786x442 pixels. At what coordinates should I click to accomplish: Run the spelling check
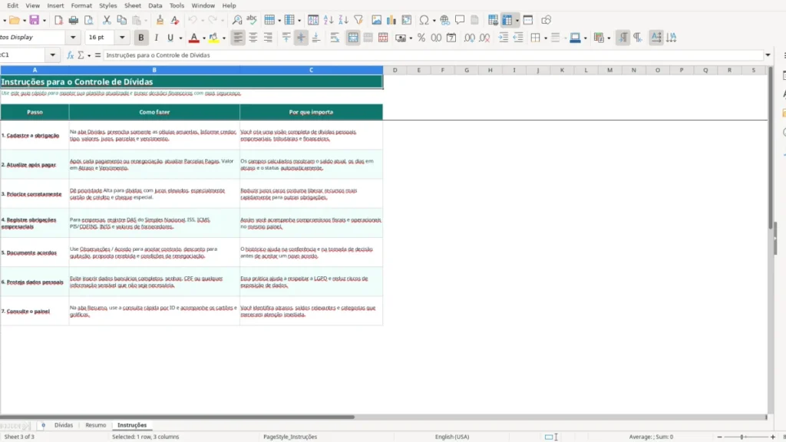pyautogui.click(x=252, y=20)
